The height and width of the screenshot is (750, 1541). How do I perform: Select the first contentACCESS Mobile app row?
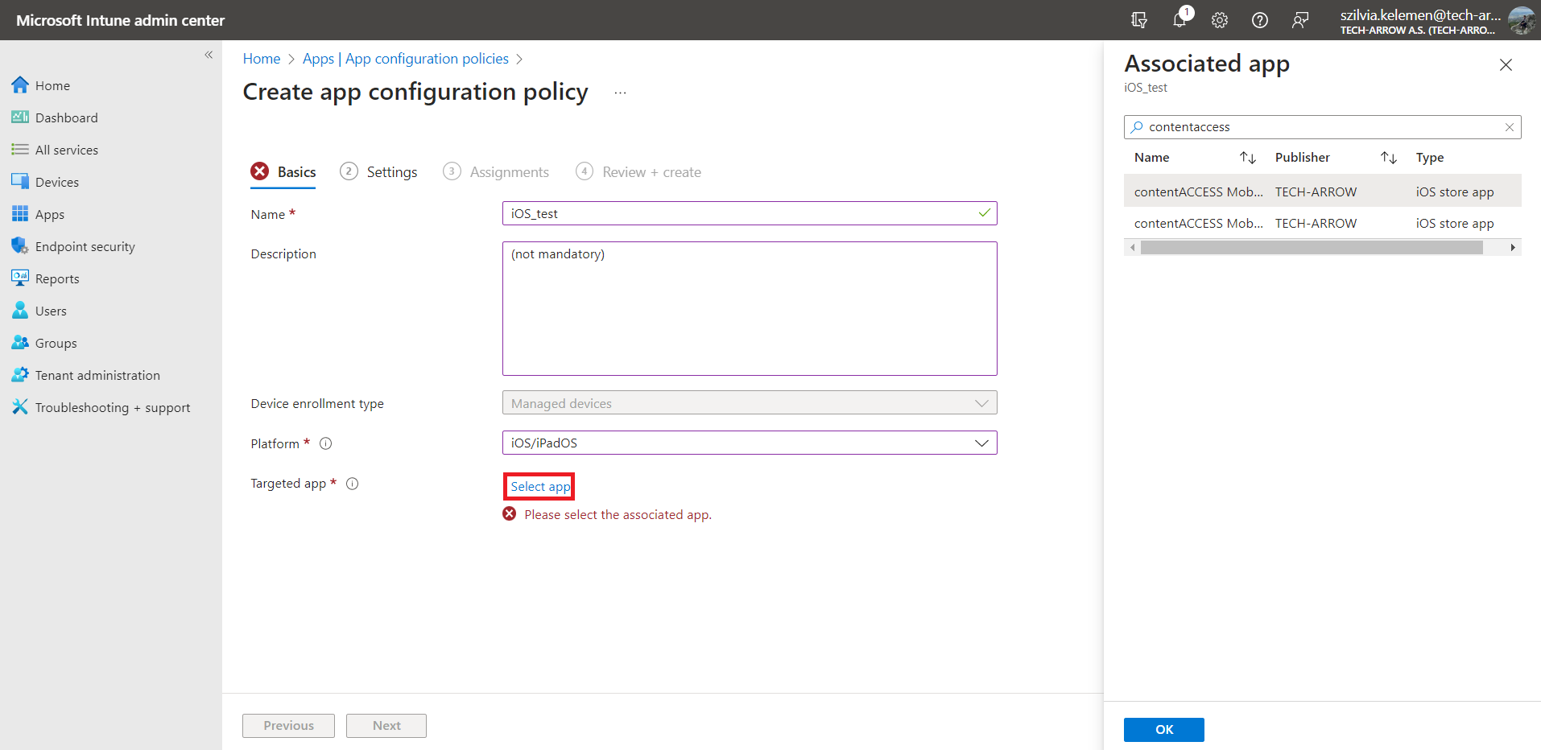click(x=1198, y=192)
